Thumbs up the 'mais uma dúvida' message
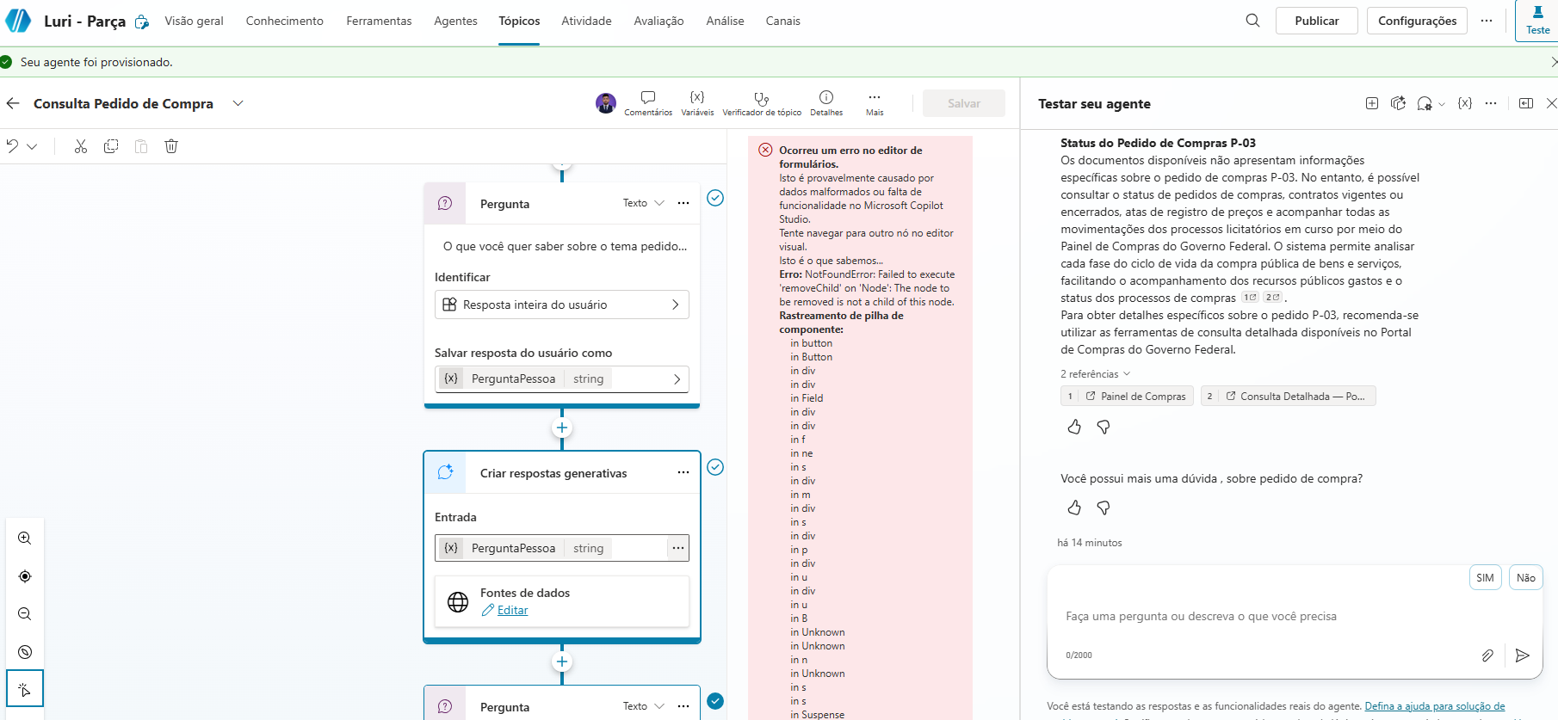1558x720 pixels. tap(1074, 508)
